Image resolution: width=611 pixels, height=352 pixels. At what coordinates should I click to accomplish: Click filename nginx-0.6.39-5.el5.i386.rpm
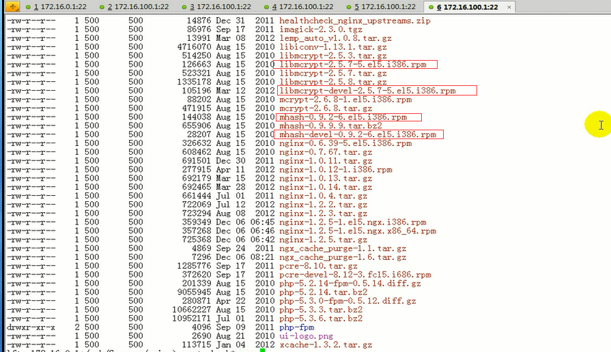(x=345, y=143)
